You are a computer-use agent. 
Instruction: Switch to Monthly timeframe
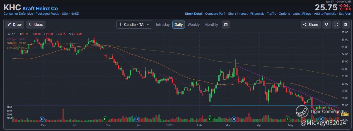[x=211, y=24]
